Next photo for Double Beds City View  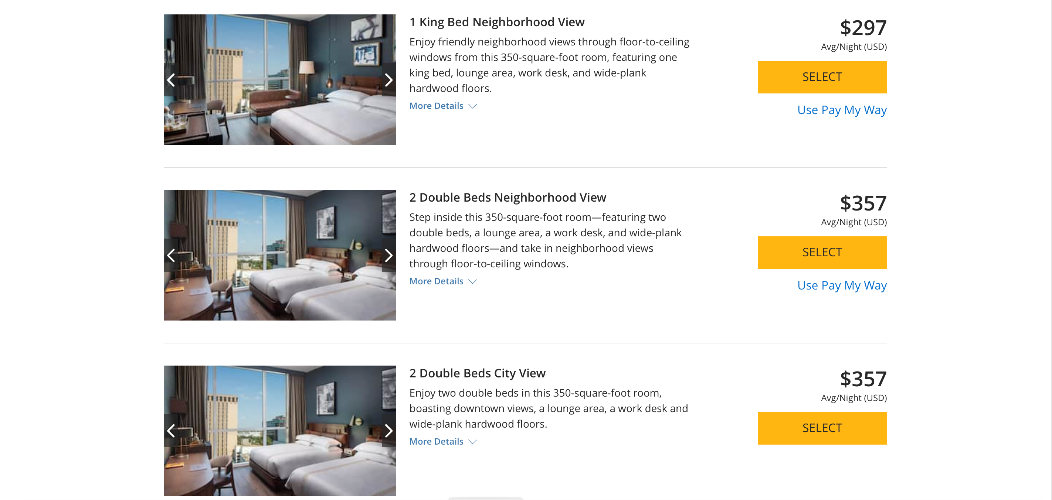(x=388, y=431)
